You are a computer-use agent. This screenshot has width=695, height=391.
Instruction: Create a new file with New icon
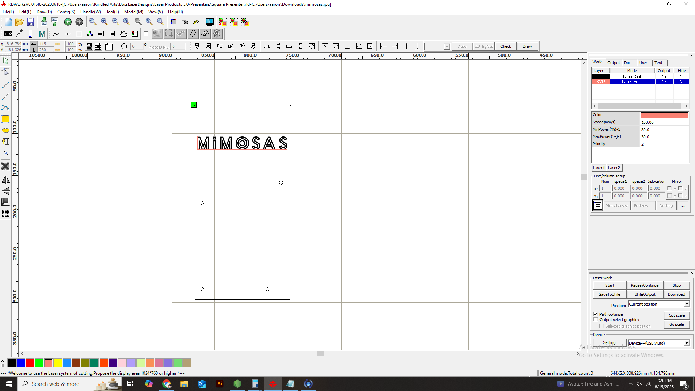tap(8, 22)
